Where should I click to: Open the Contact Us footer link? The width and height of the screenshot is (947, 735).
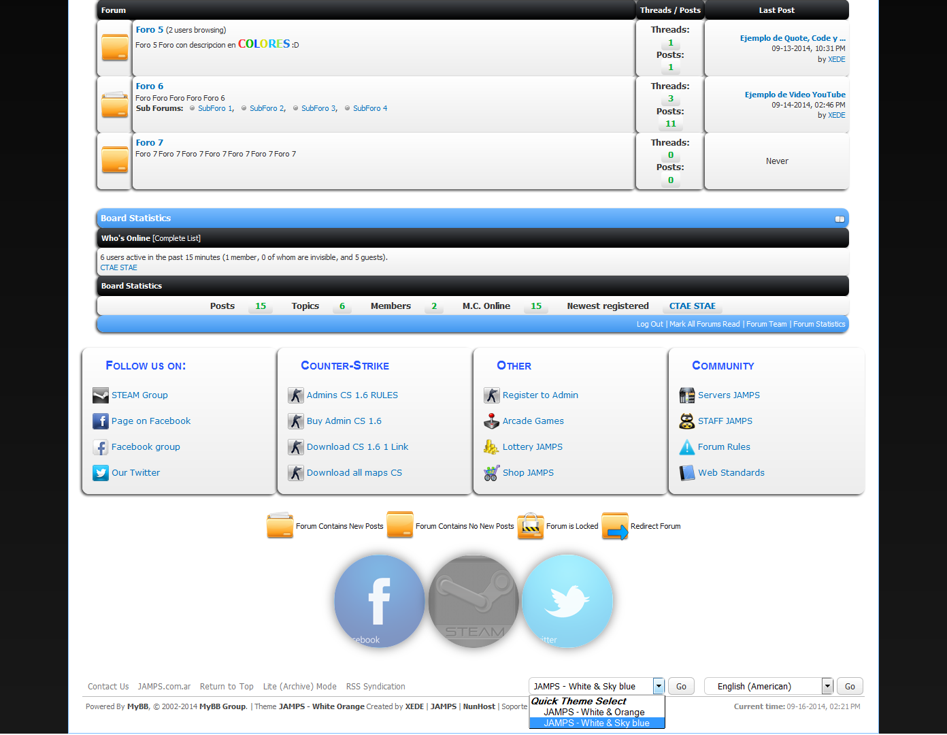click(x=108, y=687)
